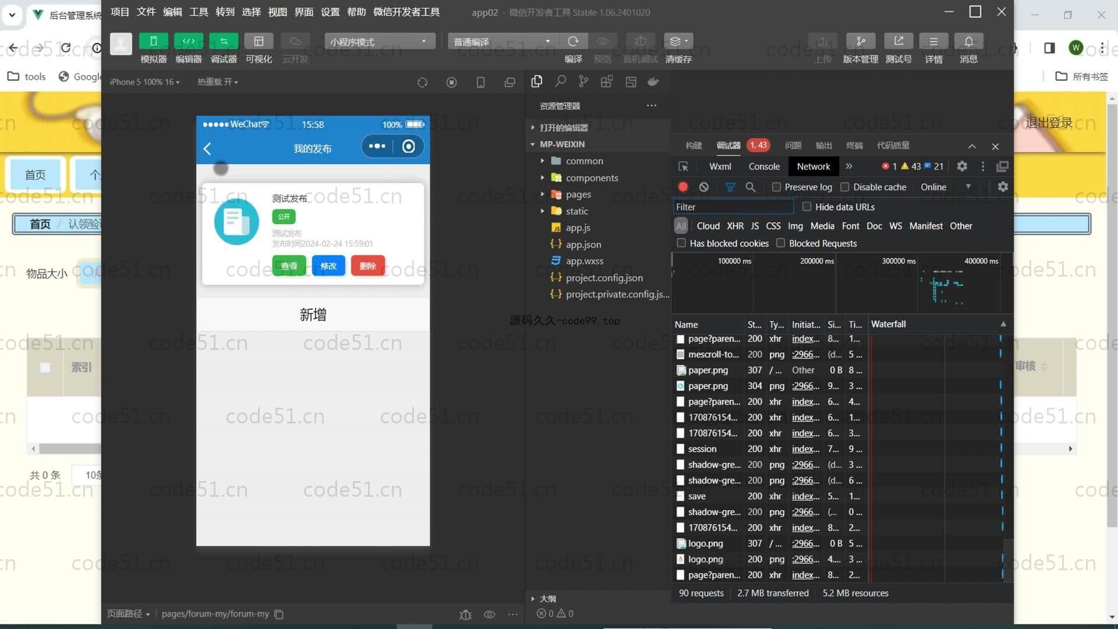Enable Disable cache checkbox

[x=844, y=187]
